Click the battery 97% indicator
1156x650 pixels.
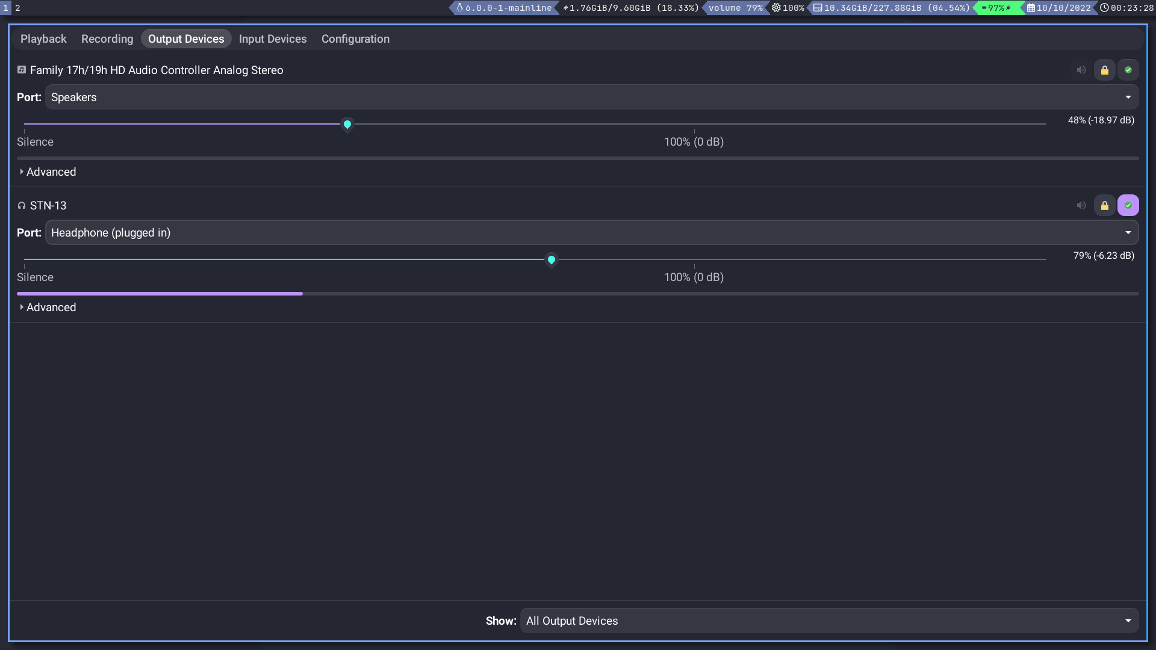click(996, 8)
